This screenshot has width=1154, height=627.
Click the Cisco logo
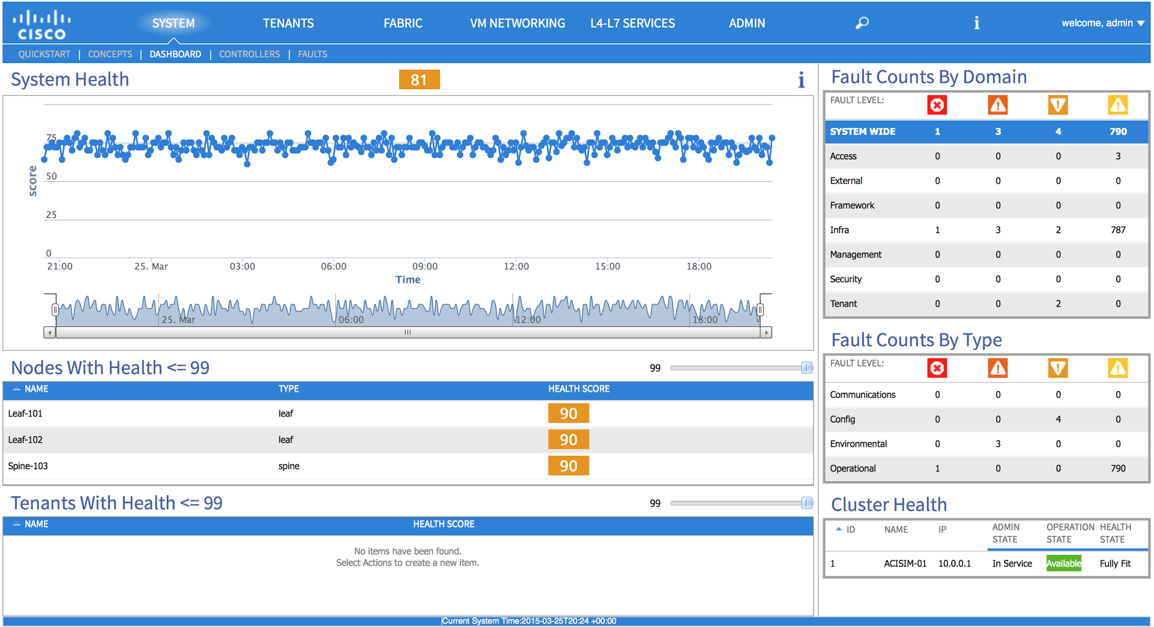click(x=42, y=25)
